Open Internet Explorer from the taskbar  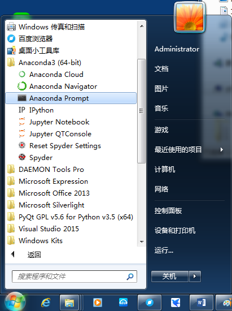pyautogui.click(x=46, y=303)
